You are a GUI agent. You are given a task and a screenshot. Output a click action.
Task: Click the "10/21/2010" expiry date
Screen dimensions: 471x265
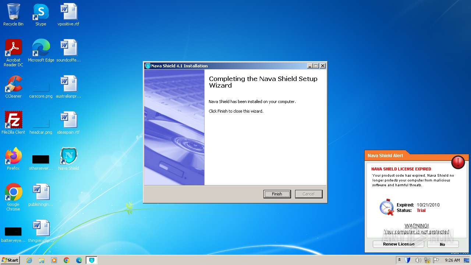pos(428,205)
